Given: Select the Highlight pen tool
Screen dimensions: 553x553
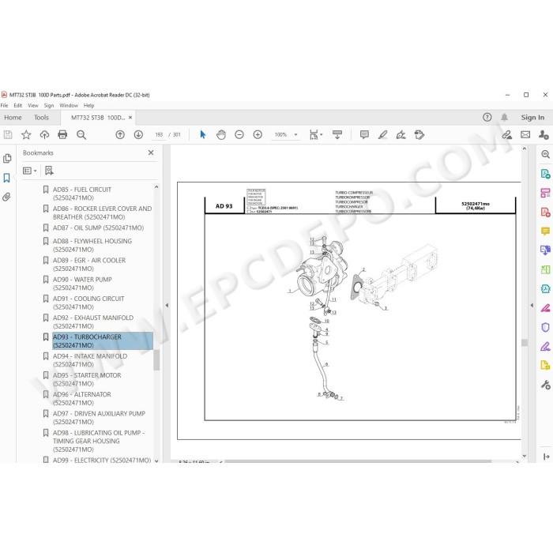Looking at the screenshot, I should click(x=382, y=135).
